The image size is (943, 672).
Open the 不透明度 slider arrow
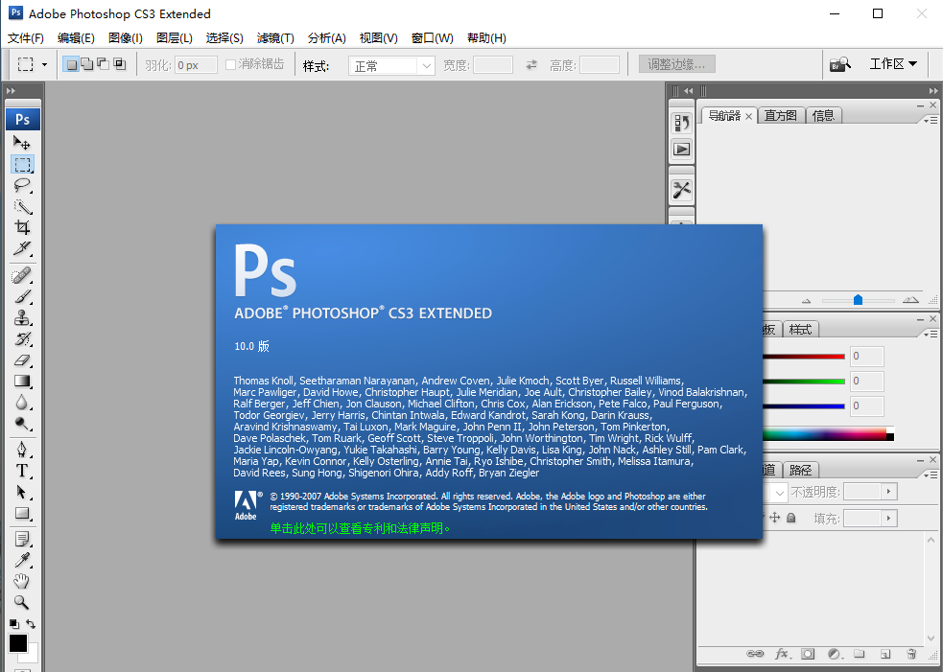[889, 492]
